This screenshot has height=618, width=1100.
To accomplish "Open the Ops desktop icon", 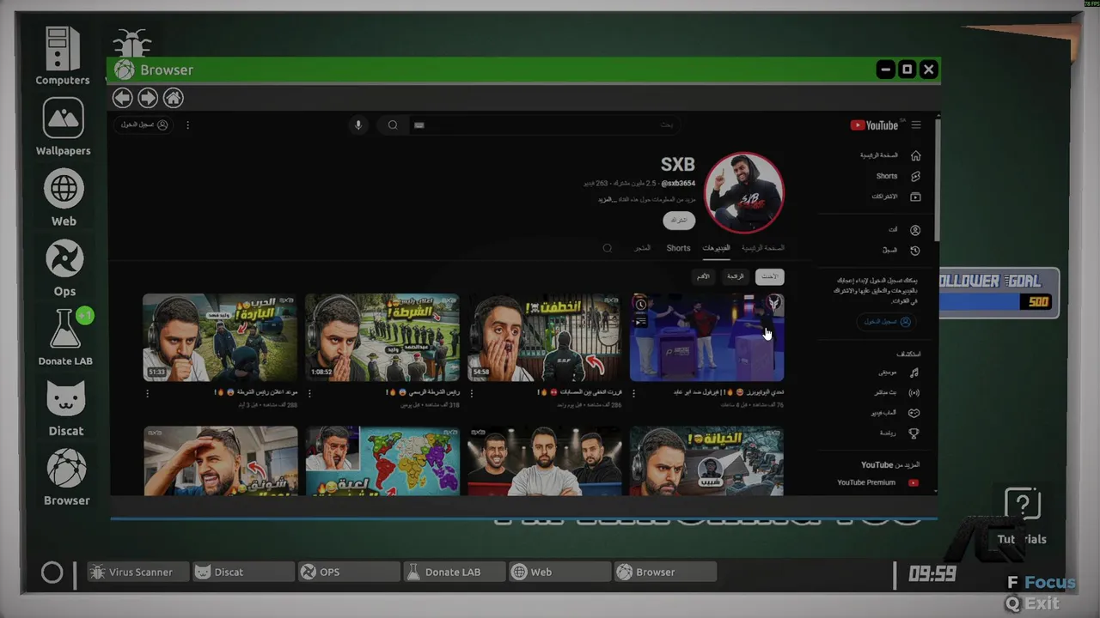I will point(64,267).
